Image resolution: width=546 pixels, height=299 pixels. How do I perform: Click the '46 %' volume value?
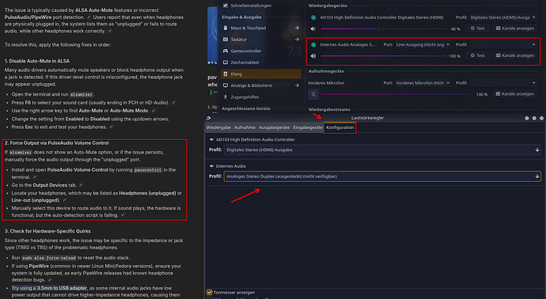pyautogui.click(x=456, y=29)
